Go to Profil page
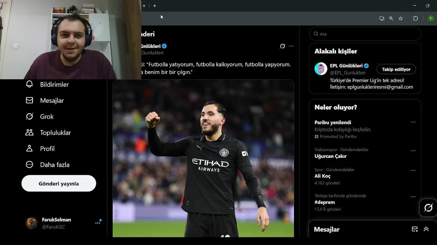Screen dimensions: 437x245 coord(40,148)
